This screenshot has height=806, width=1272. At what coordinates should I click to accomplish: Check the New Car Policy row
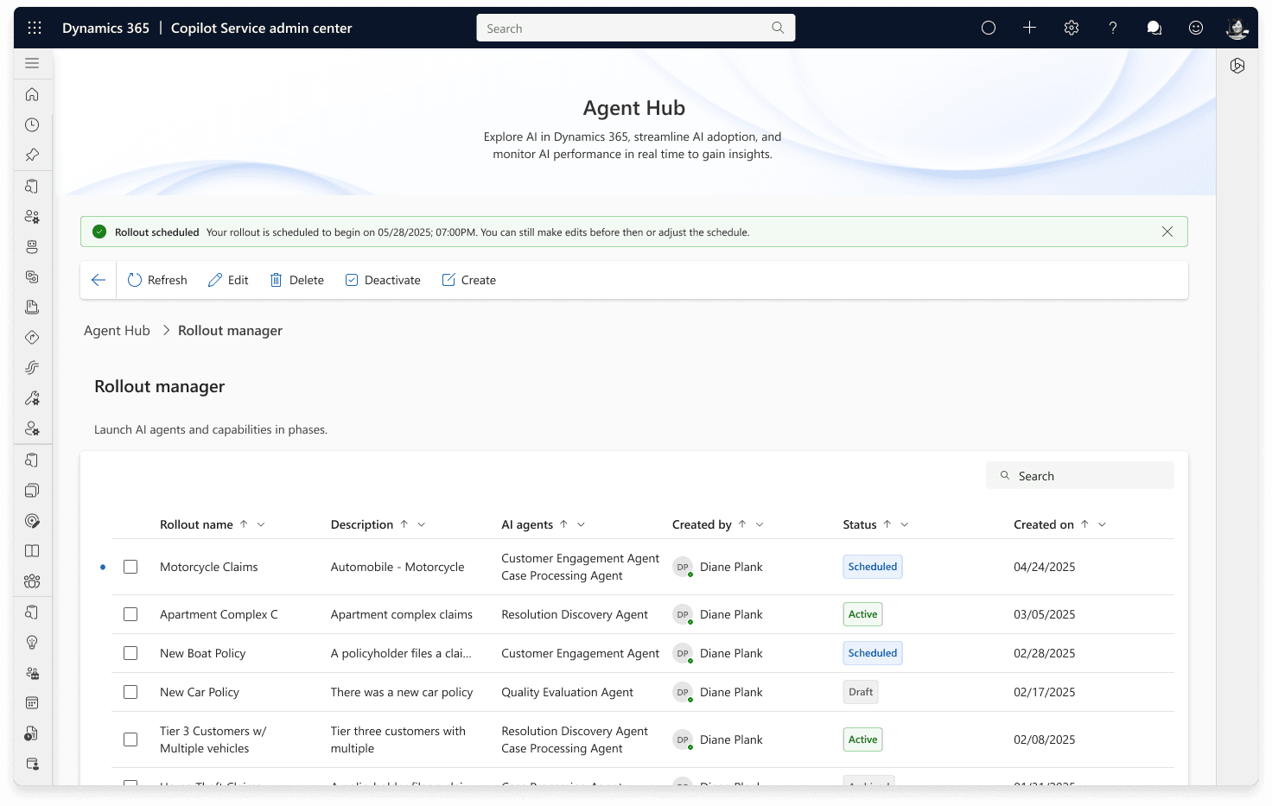[130, 692]
